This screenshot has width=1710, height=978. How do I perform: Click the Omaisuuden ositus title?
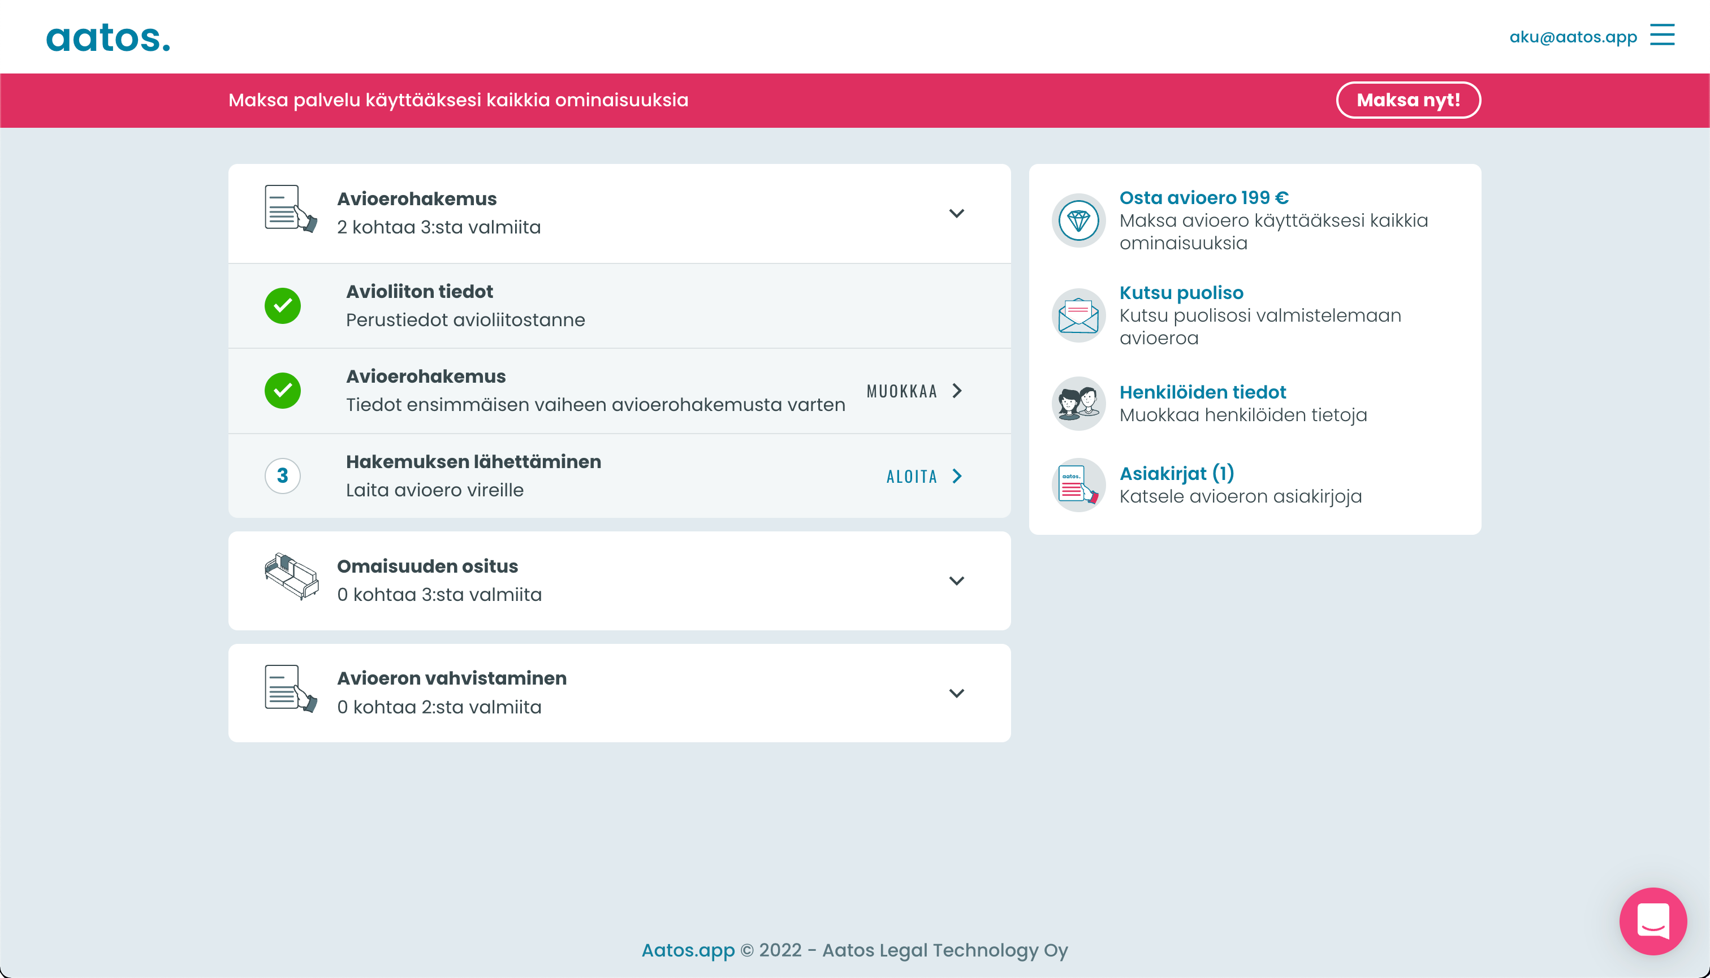(427, 565)
